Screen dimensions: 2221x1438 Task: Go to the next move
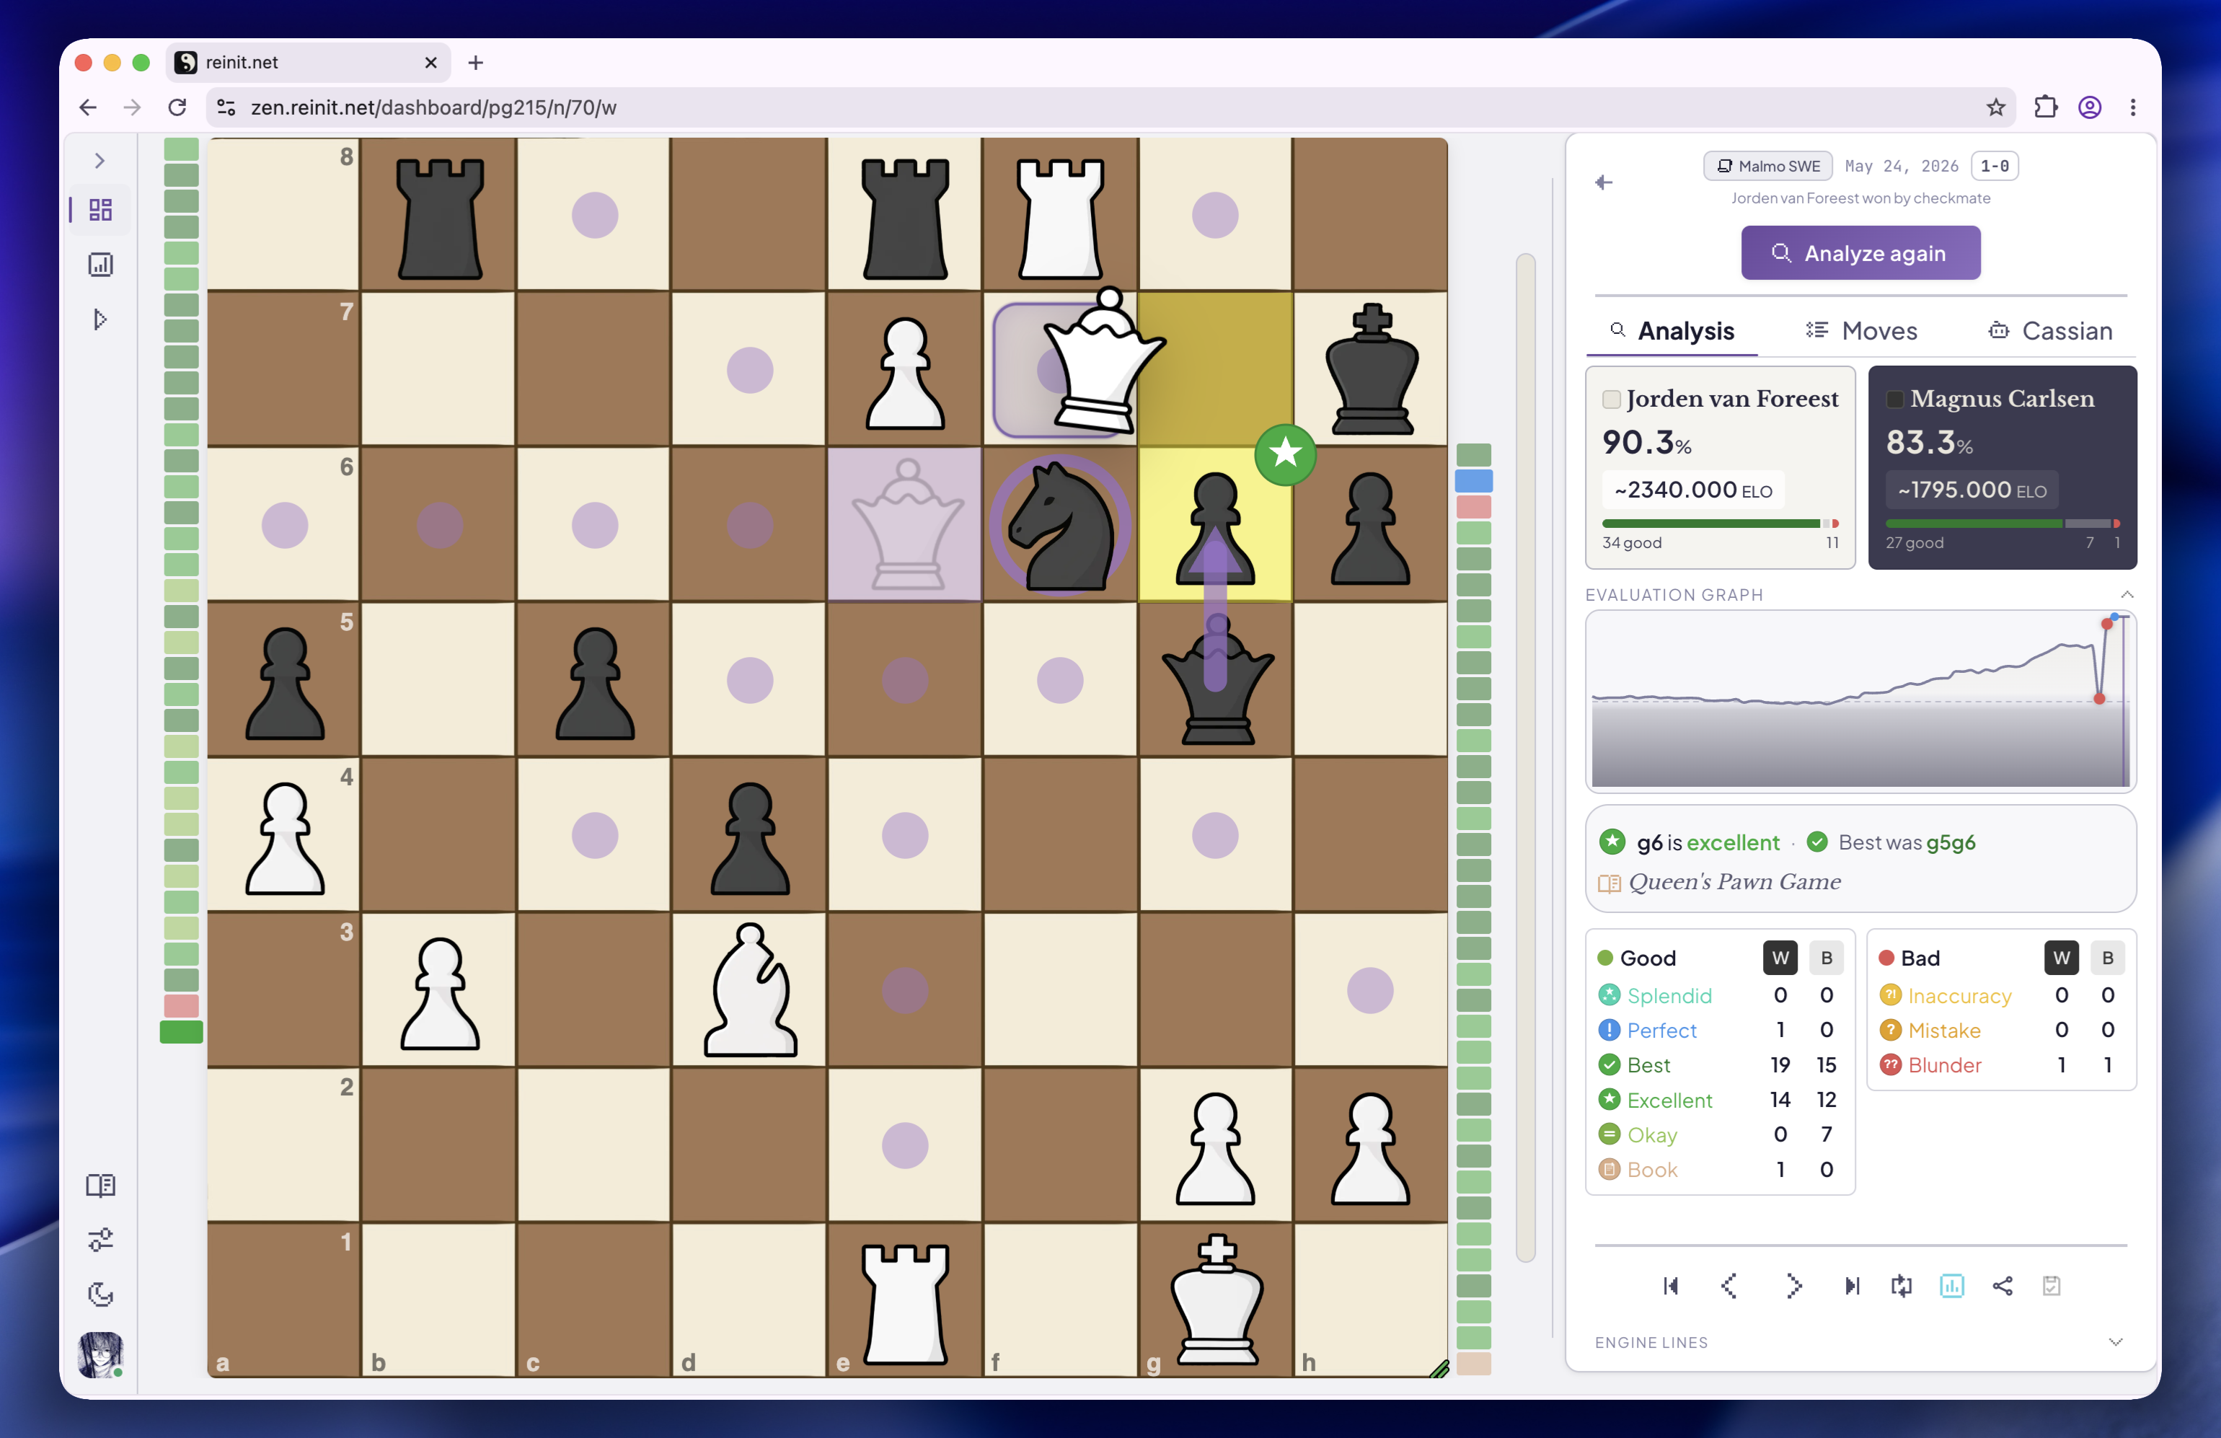click(x=1793, y=1286)
